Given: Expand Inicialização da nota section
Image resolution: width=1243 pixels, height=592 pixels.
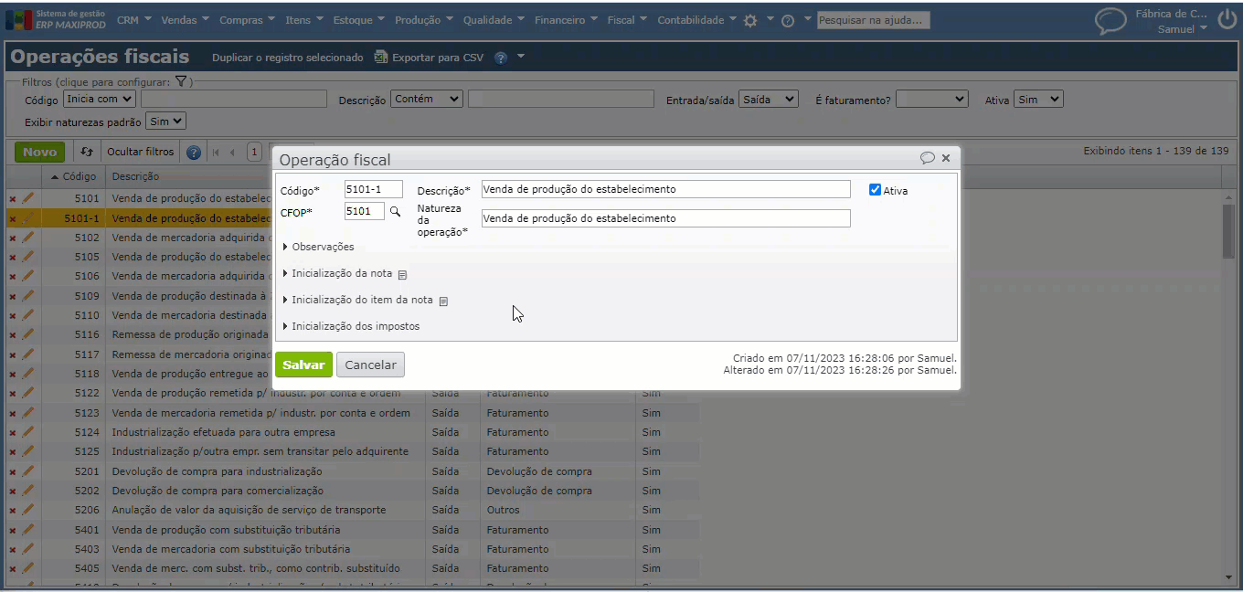Looking at the screenshot, I should pos(338,273).
